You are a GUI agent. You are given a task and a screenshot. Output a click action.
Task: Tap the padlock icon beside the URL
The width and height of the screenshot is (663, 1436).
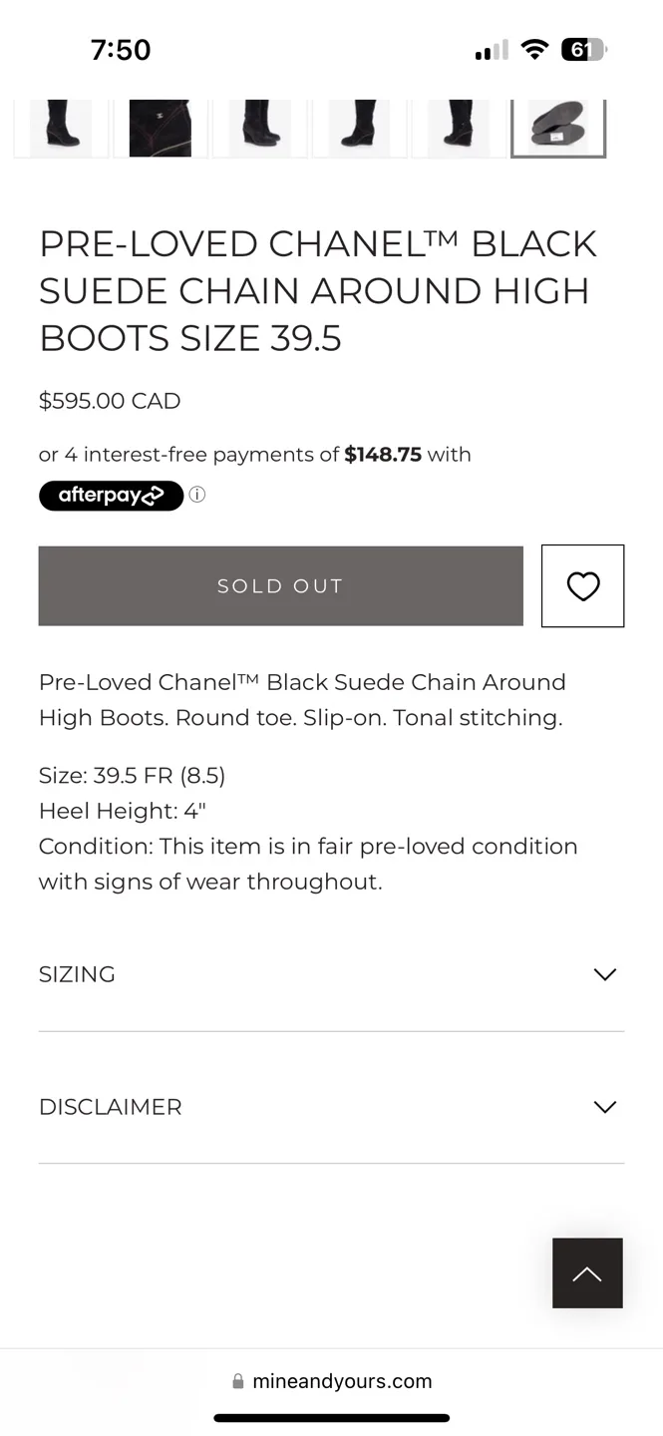point(238,1381)
